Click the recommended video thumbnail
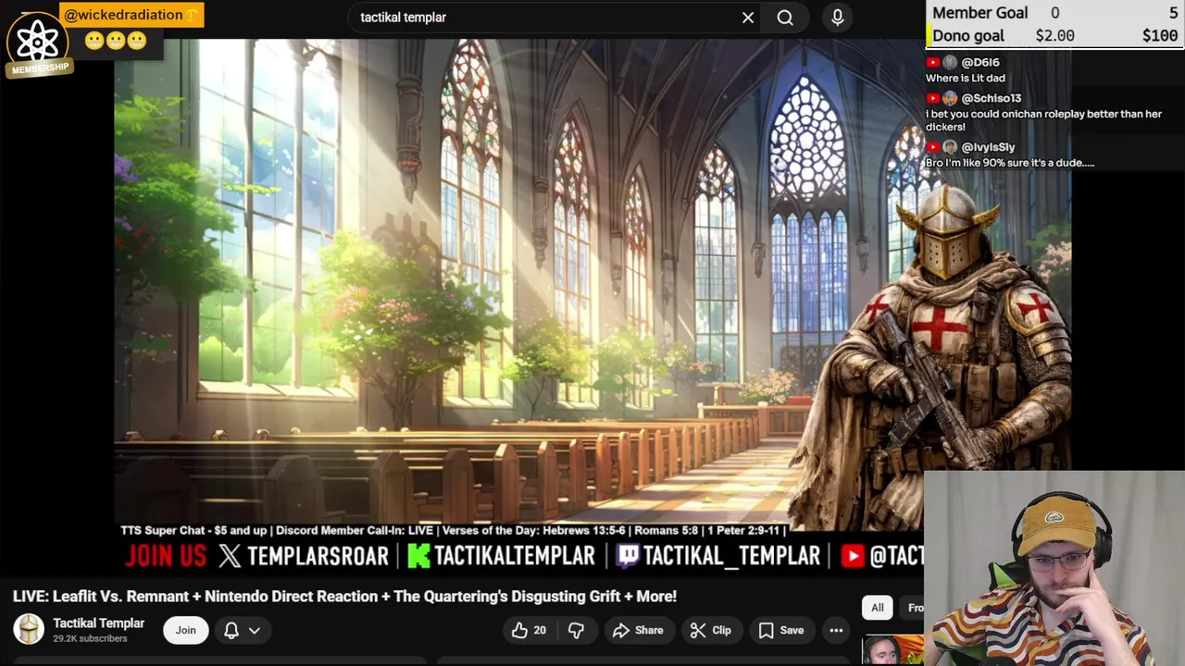This screenshot has width=1185, height=666. 892,650
